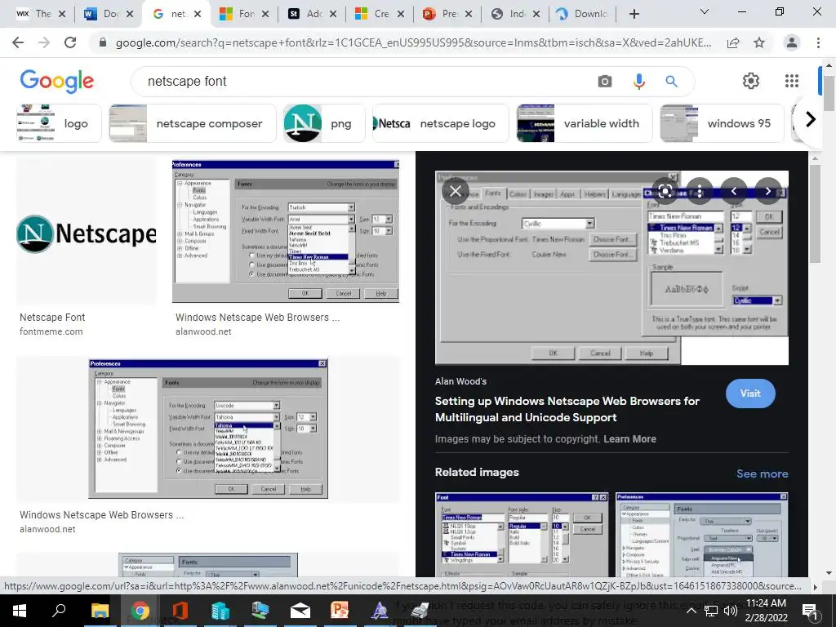
Task: Open the preview's three-dot options menu
Action: click(x=700, y=191)
